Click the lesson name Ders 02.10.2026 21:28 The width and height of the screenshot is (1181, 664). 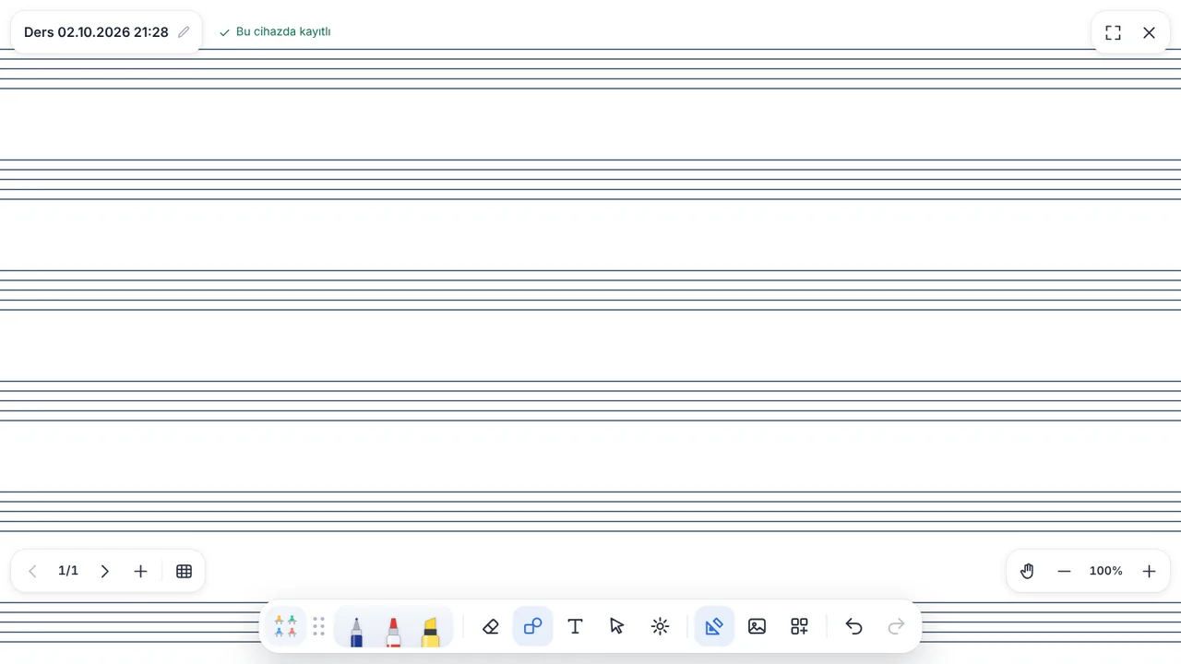click(96, 32)
